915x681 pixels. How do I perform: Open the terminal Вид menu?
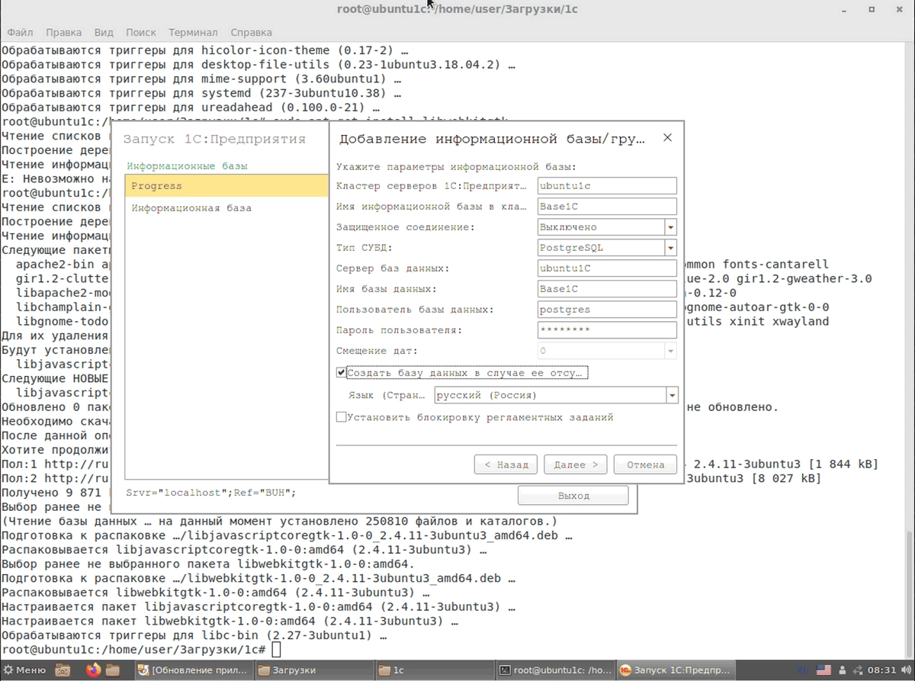point(104,33)
